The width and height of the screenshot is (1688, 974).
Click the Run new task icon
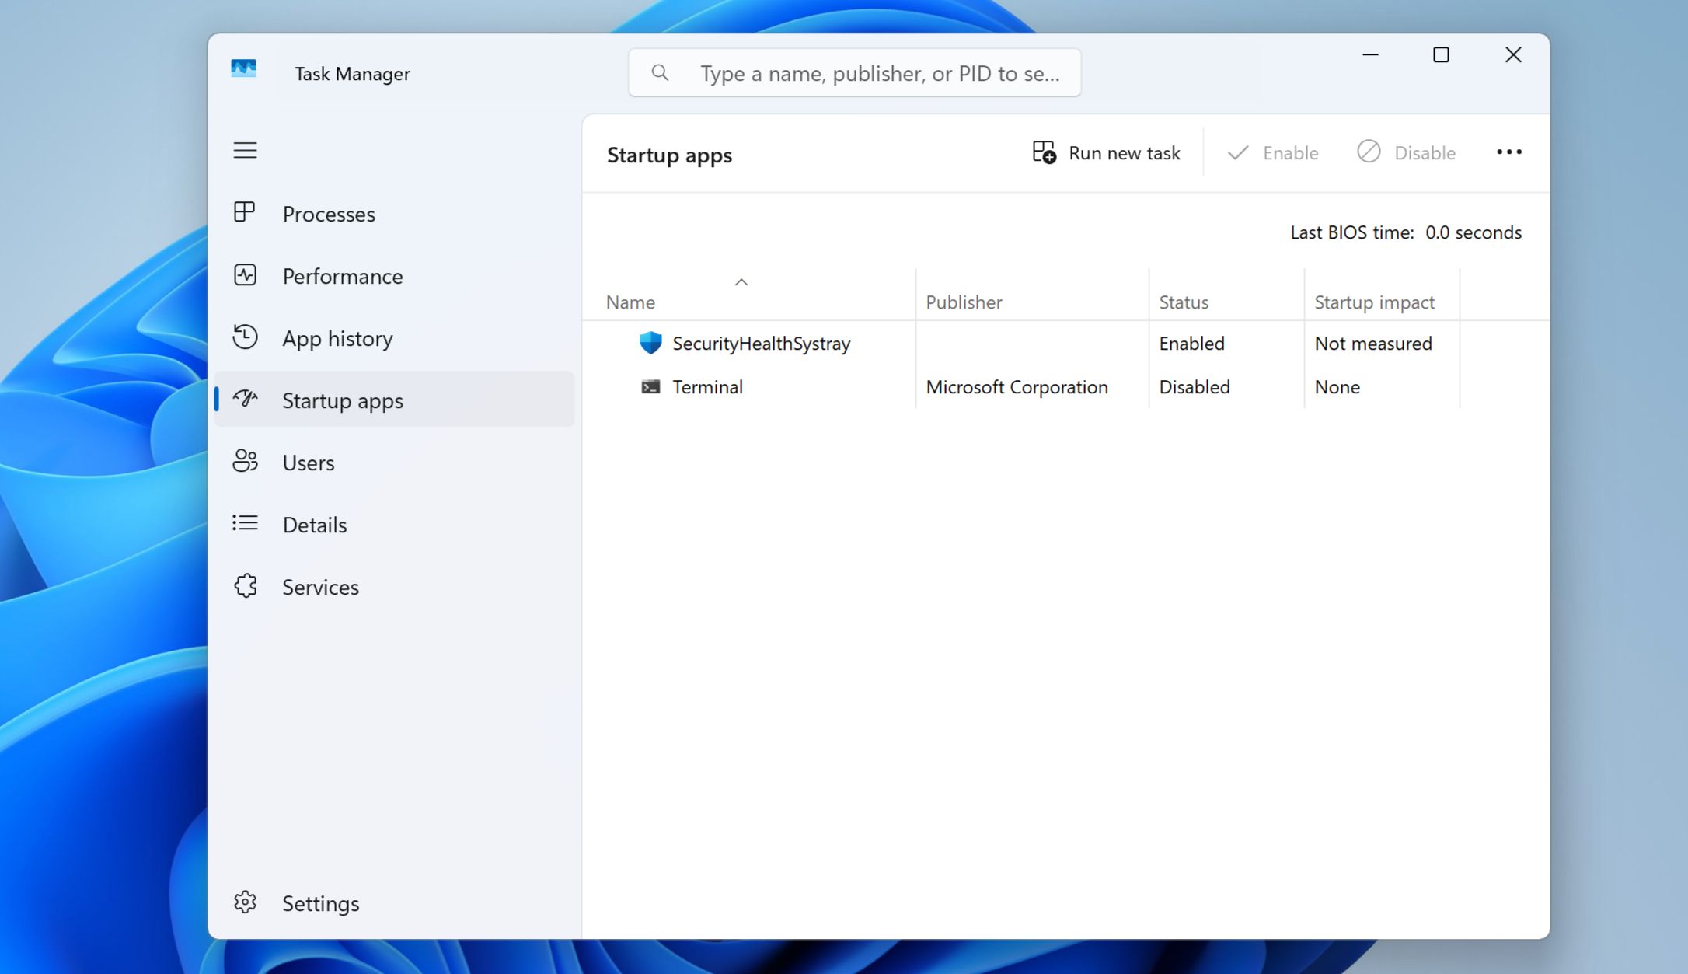coord(1045,152)
